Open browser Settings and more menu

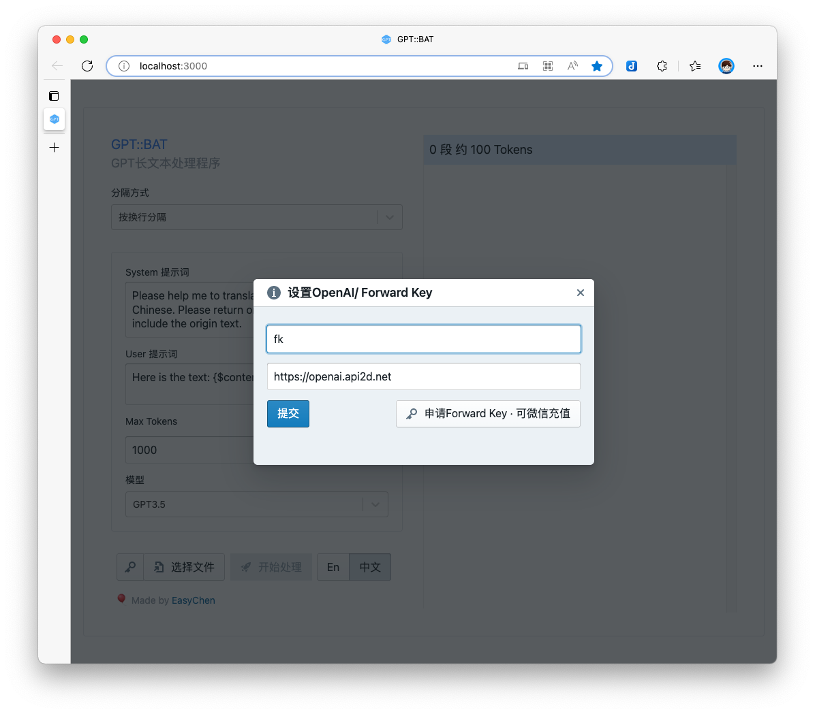[x=758, y=66]
